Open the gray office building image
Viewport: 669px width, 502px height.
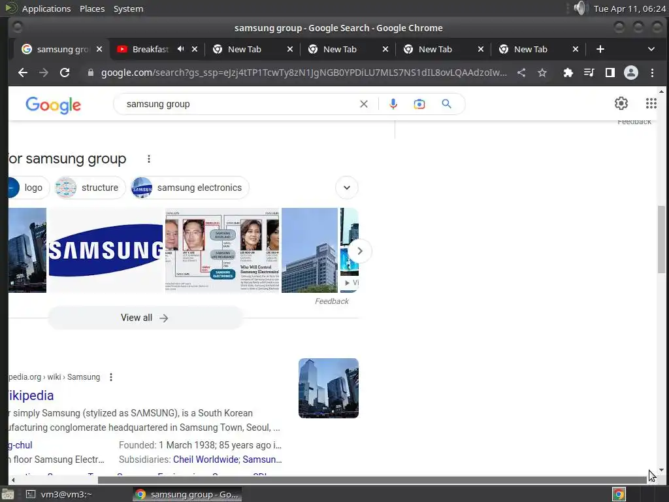(x=310, y=250)
